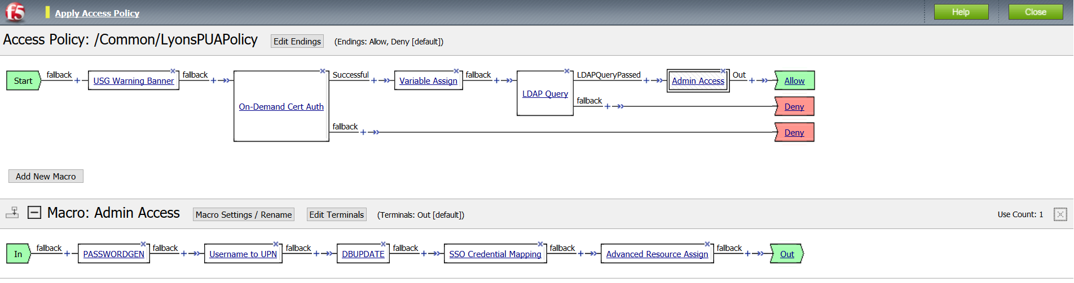Add item on Successful branch
1074x283 pixels.
[373, 80]
